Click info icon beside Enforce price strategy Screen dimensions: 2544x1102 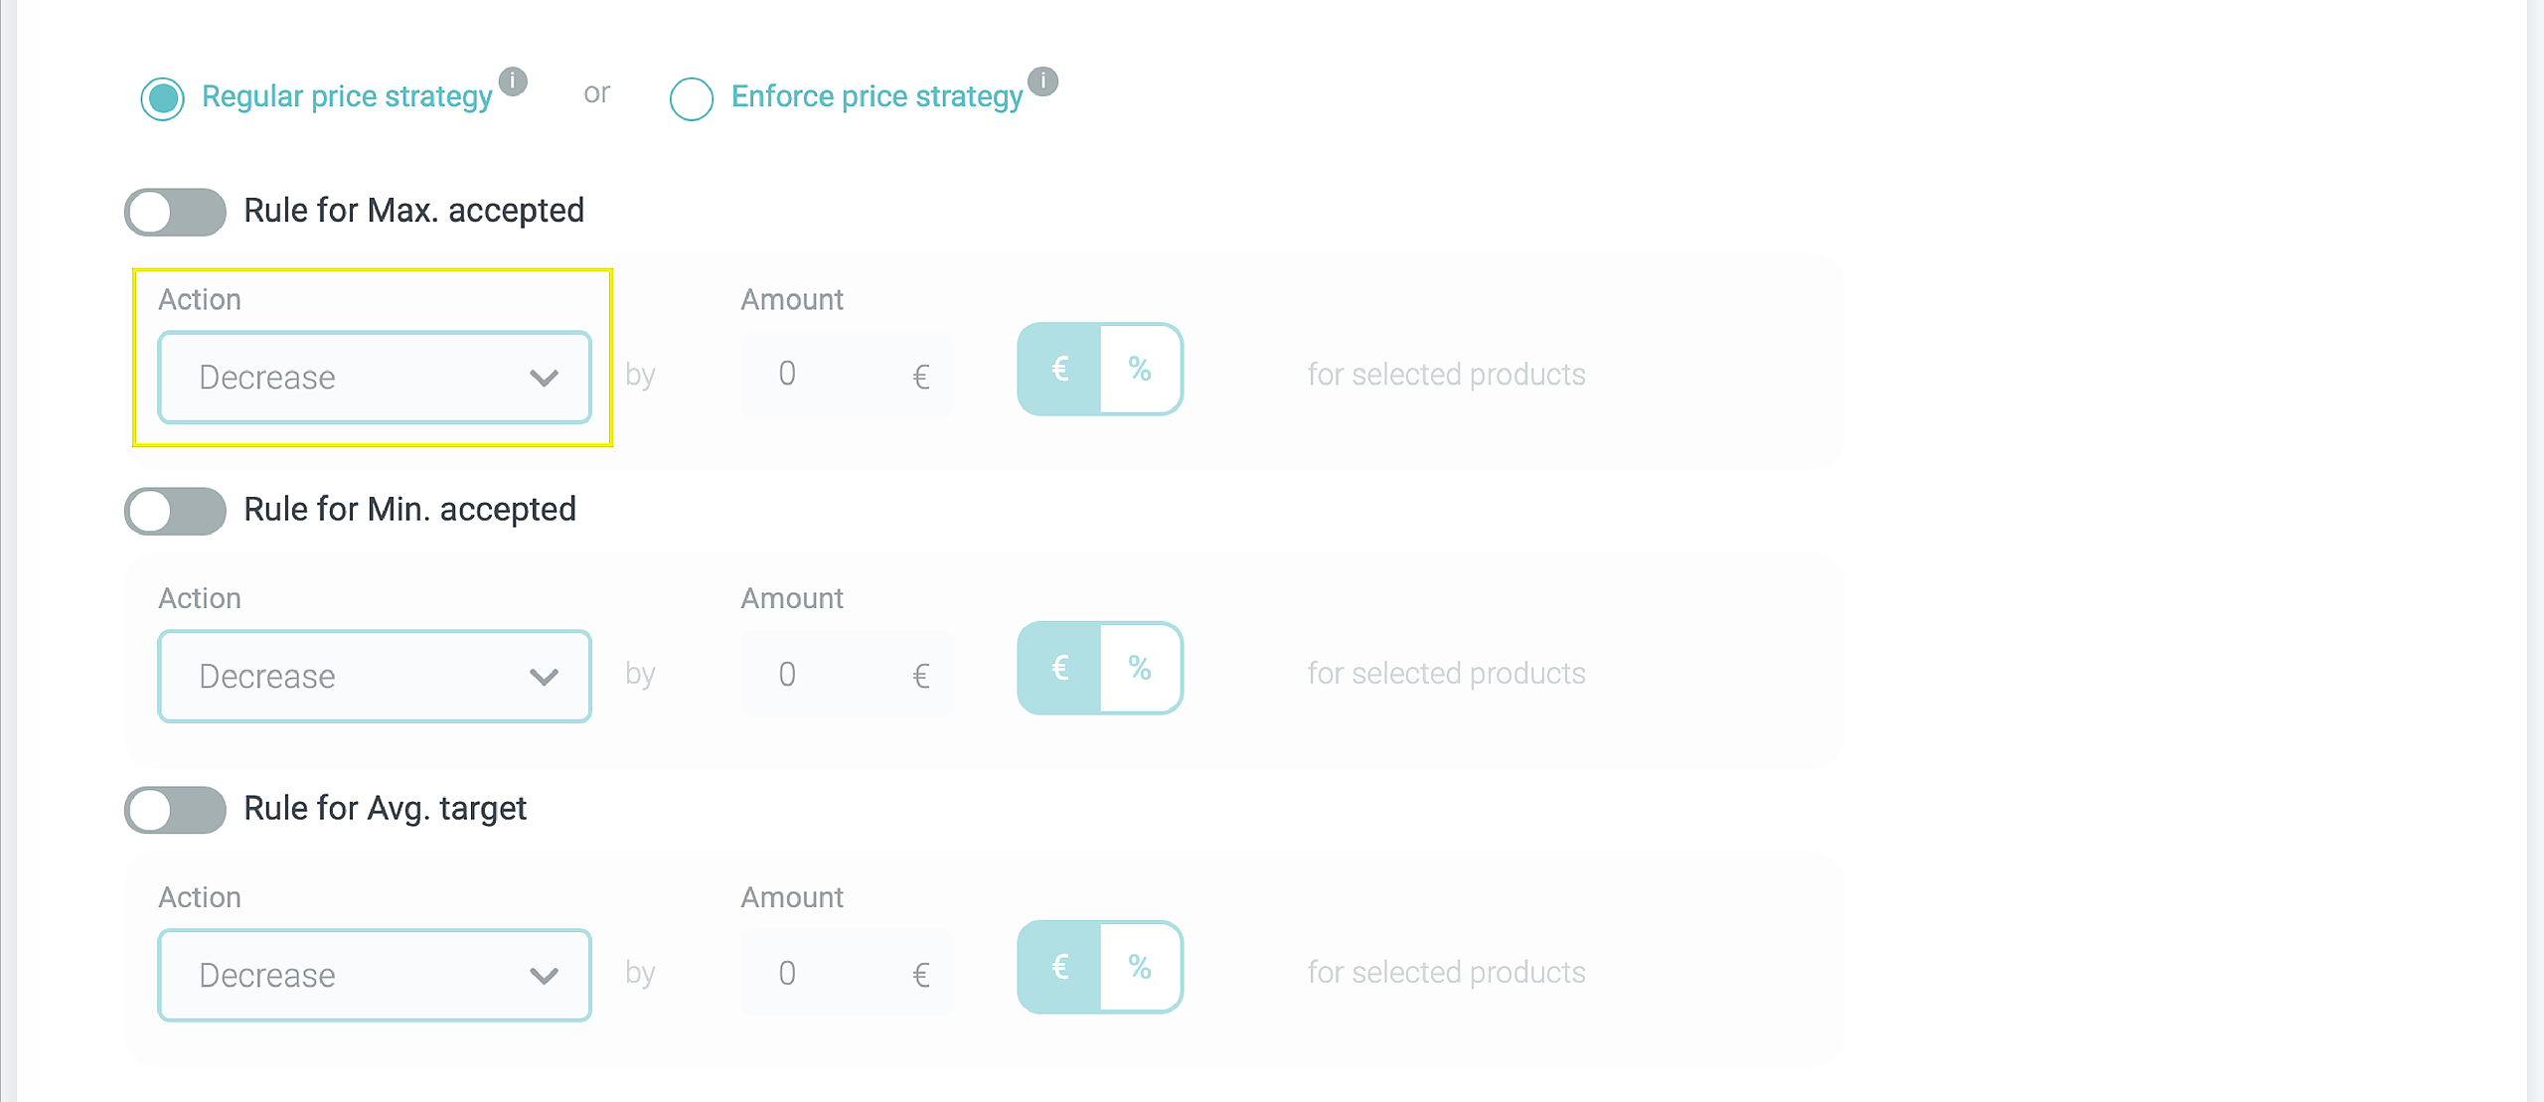[1042, 81]
